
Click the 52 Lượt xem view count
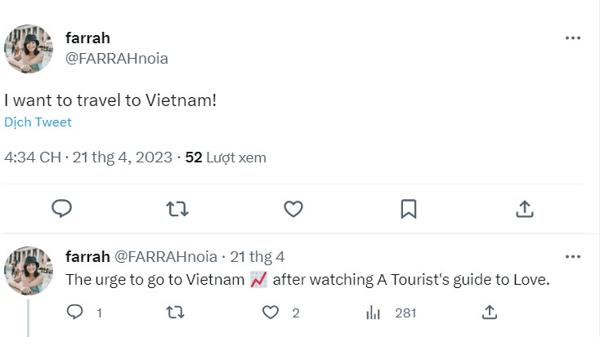[225, 157]
